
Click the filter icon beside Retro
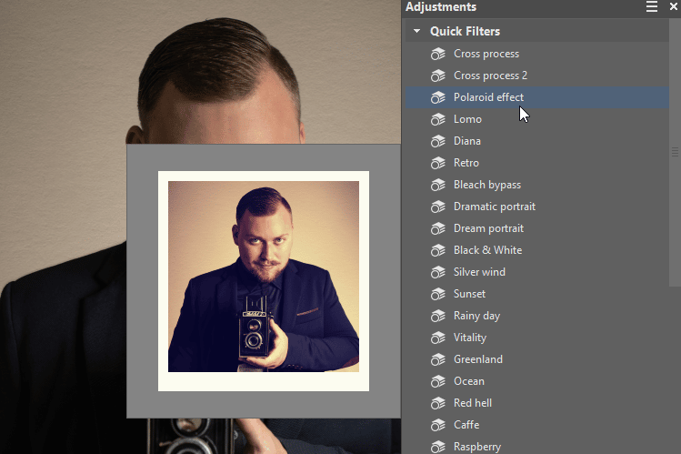click(438, 163)
